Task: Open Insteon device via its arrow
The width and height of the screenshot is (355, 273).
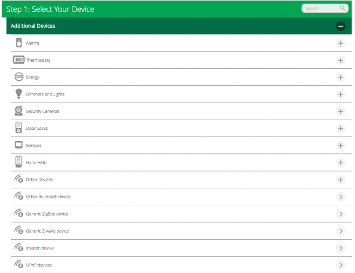Action: click(340, 248)
